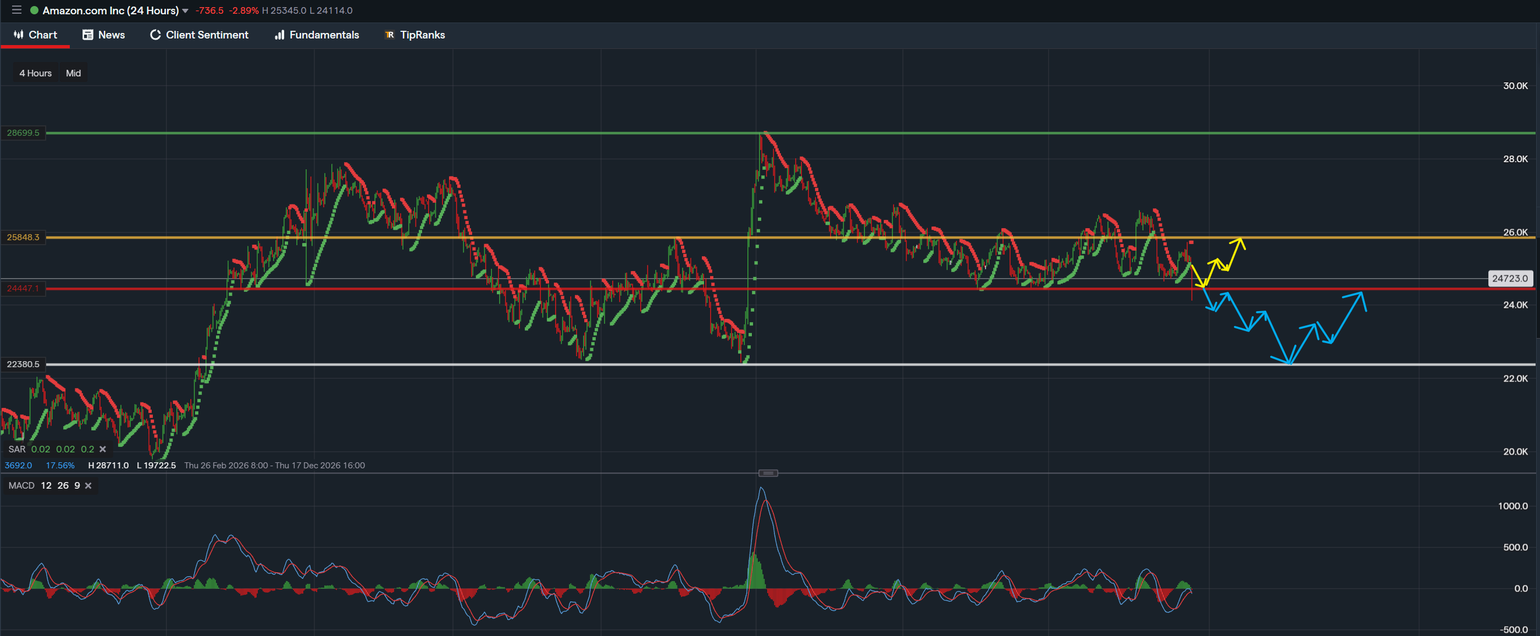Click the candlestick Chart tab icon

(x=19, y=34)
